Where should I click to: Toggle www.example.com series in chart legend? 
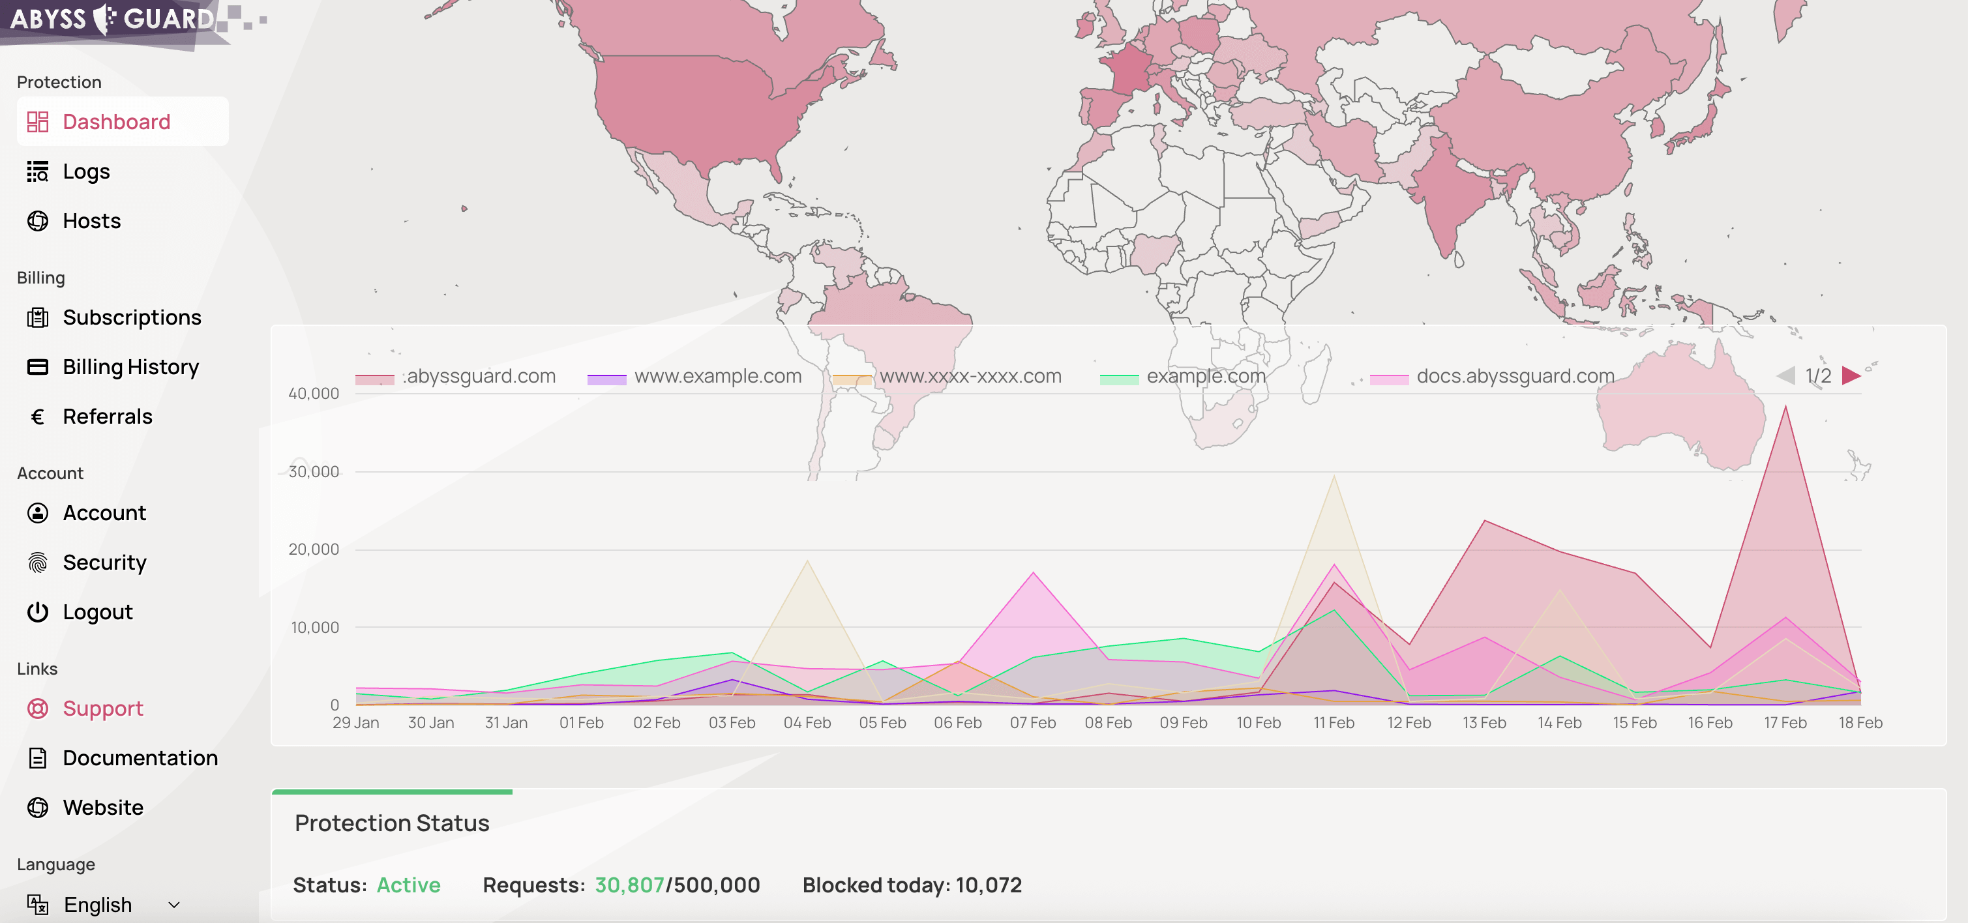click(x=717, y=376)
